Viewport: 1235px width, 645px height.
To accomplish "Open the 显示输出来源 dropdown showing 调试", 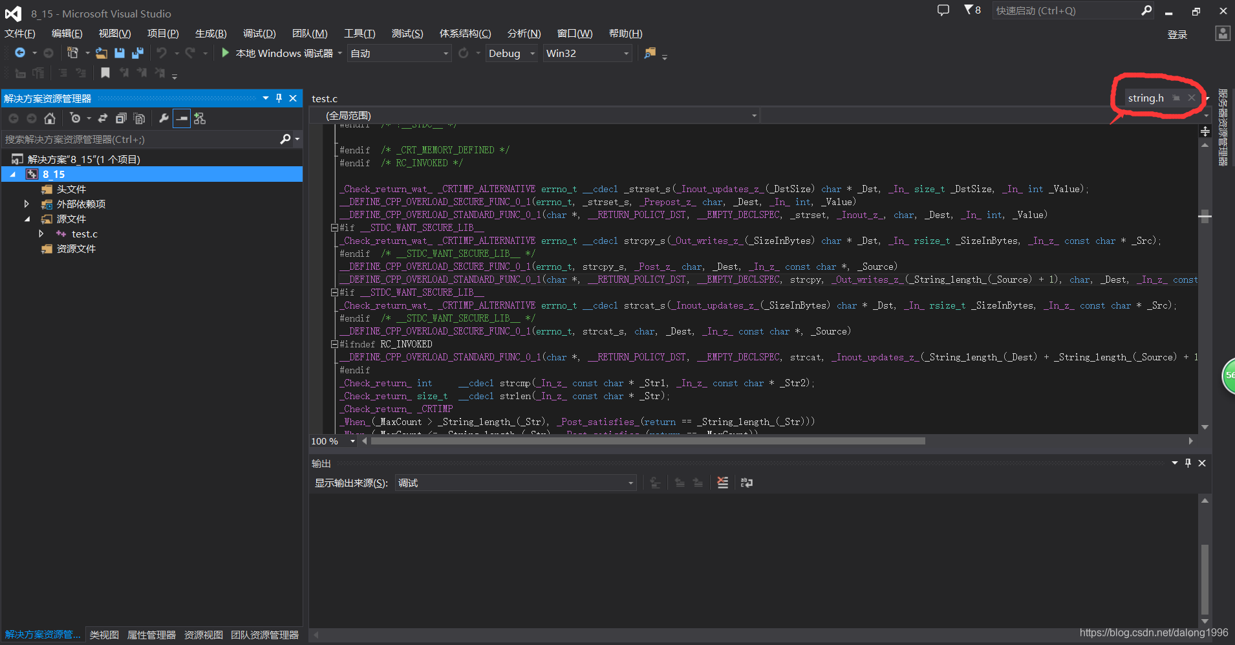I will [x=515, y=483].
